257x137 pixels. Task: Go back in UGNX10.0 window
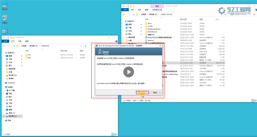4,46
